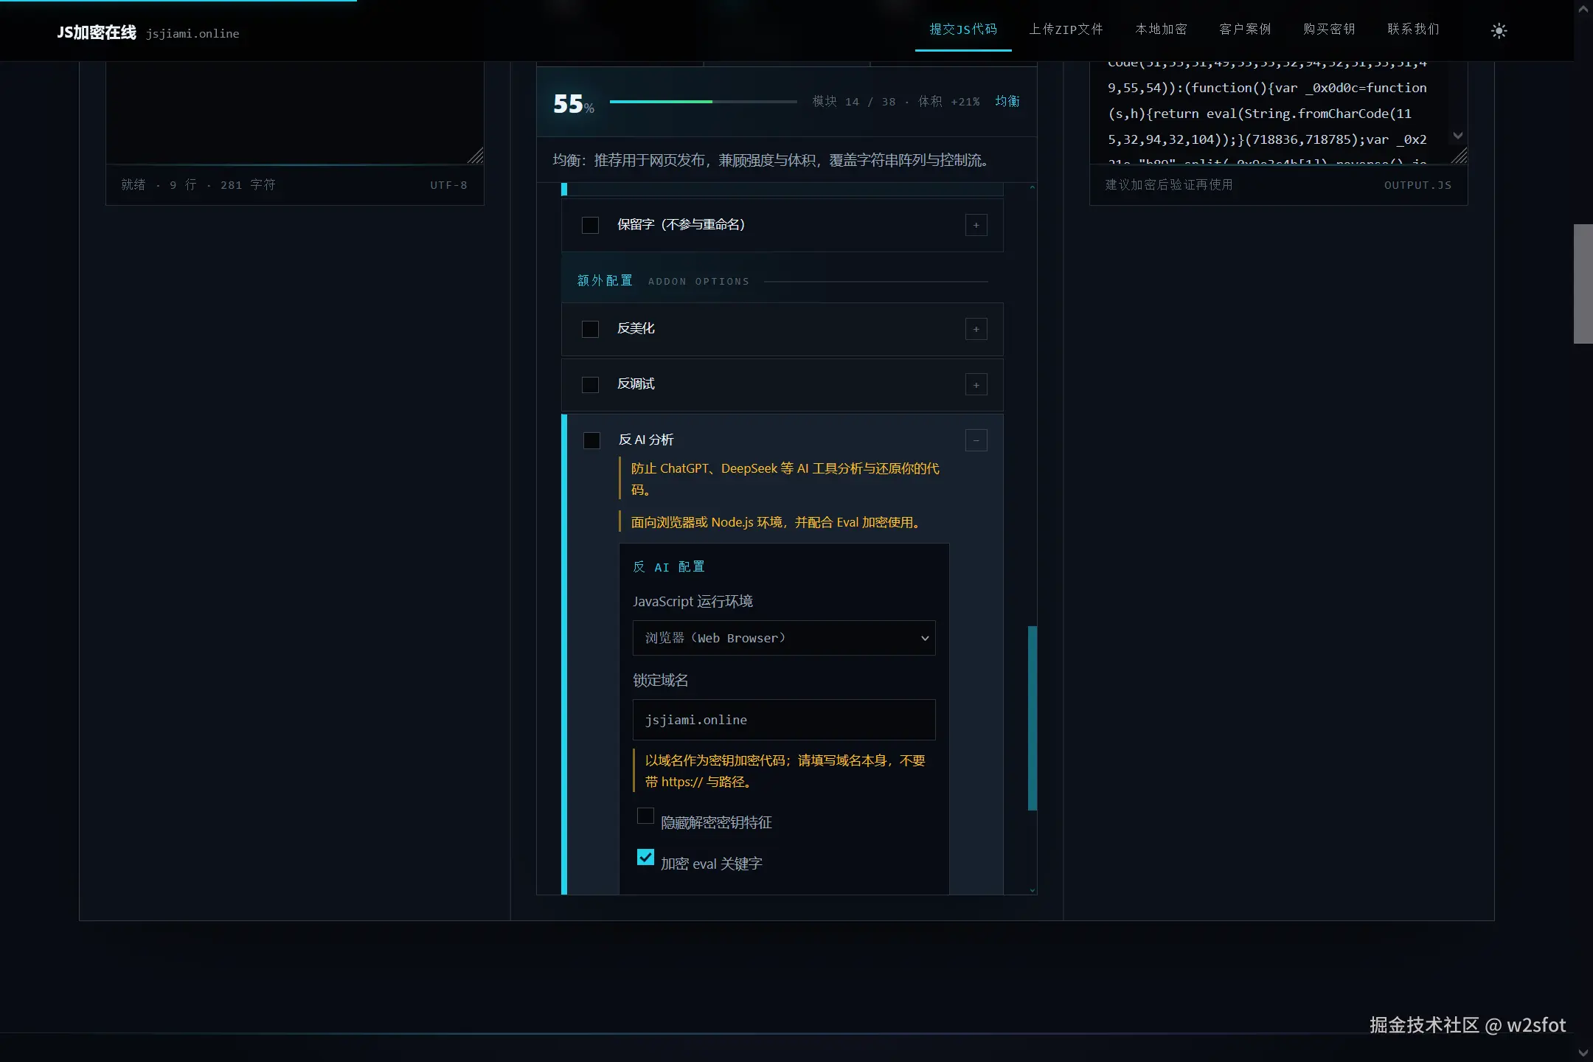1593x1062 pixels.
Task: Click the 模块 14 / 38 stat
Action: (x=854, y=102)
